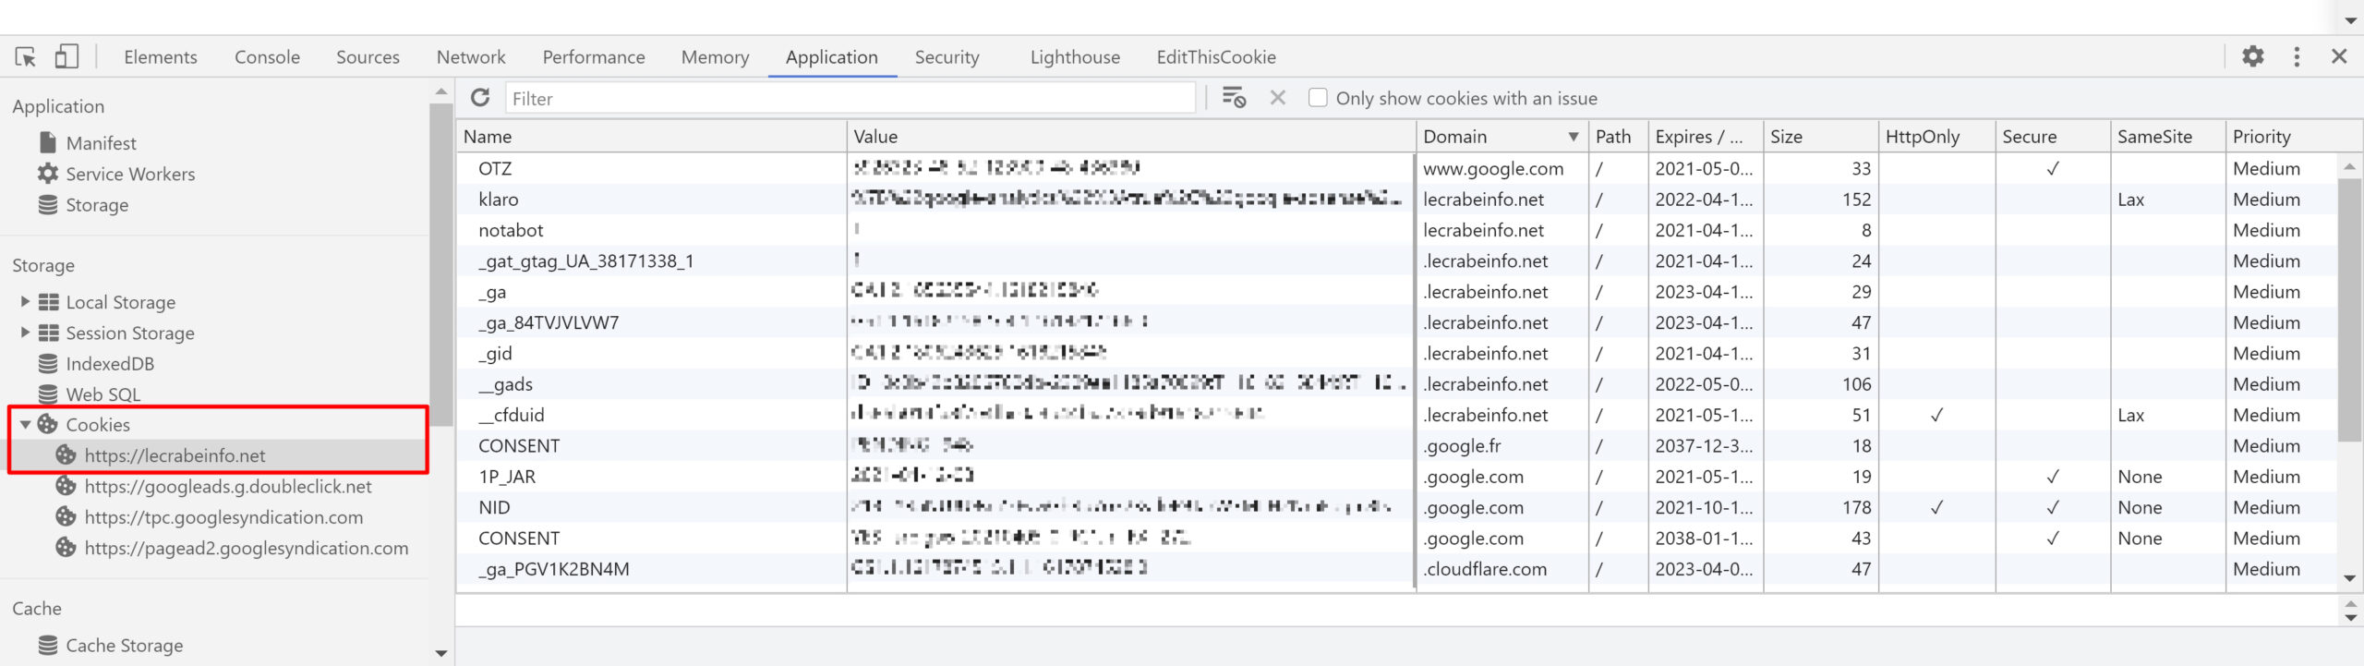The height and width of the screenshot is (666, 2364).
Task: Click the sidebar vertical scrollbar thumb
Action: tap(441, 263)
